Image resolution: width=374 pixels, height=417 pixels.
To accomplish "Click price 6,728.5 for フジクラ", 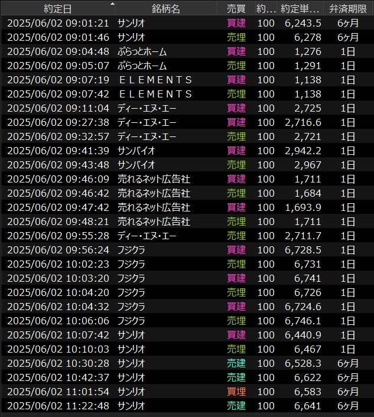I will click(x=303, y=250).
